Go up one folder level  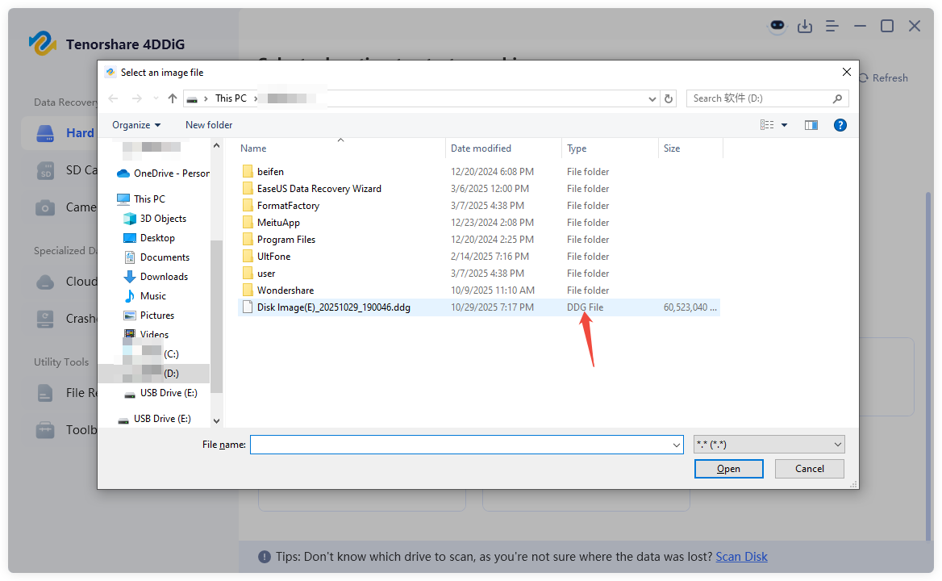173,98
